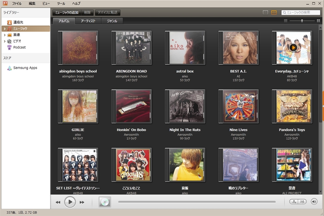Select the SET LIST album cover
The image size is (324, 216).
click(78, 165)
